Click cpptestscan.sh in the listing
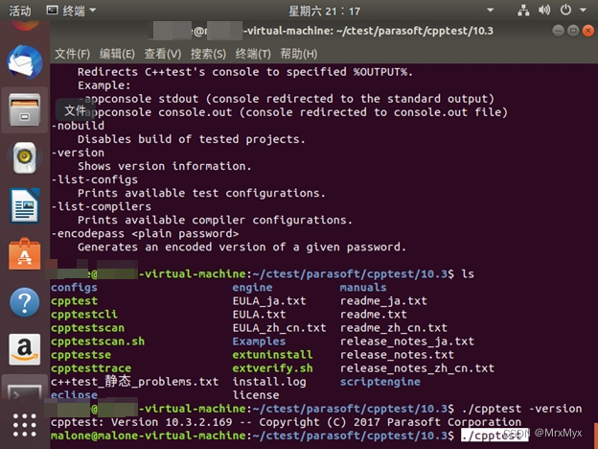Screen dimensions: 598x449 click(98, 342)
